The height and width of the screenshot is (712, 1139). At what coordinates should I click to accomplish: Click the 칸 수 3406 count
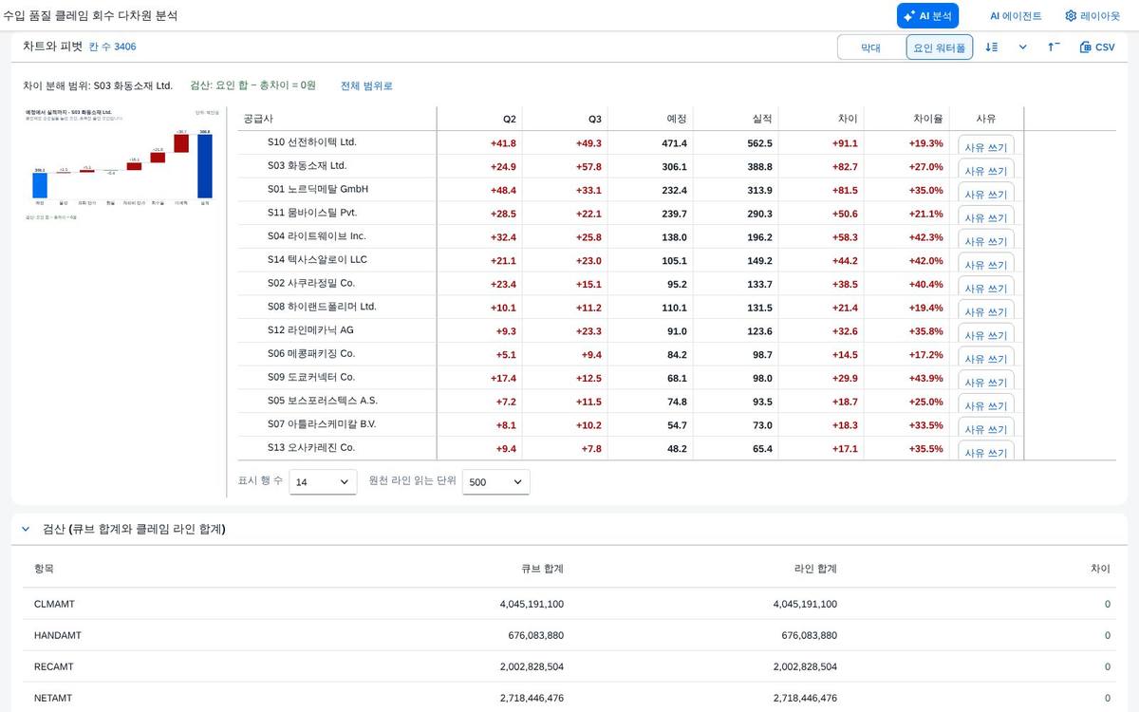coord(112,47)
